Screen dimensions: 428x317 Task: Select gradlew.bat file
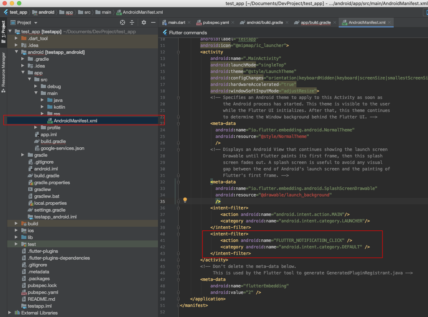pos(47,196)
